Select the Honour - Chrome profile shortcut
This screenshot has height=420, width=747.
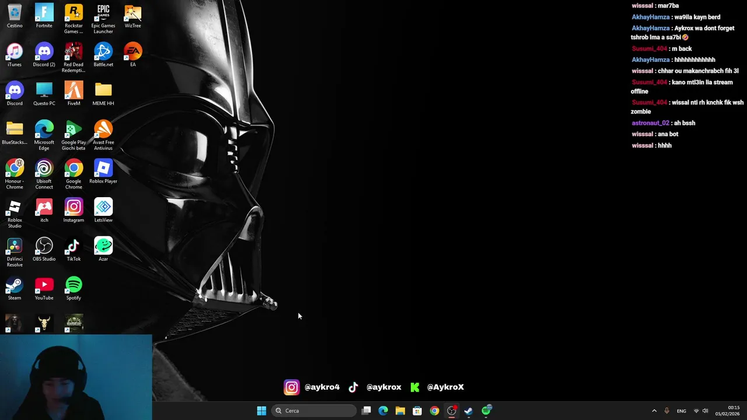coord(15,174)
